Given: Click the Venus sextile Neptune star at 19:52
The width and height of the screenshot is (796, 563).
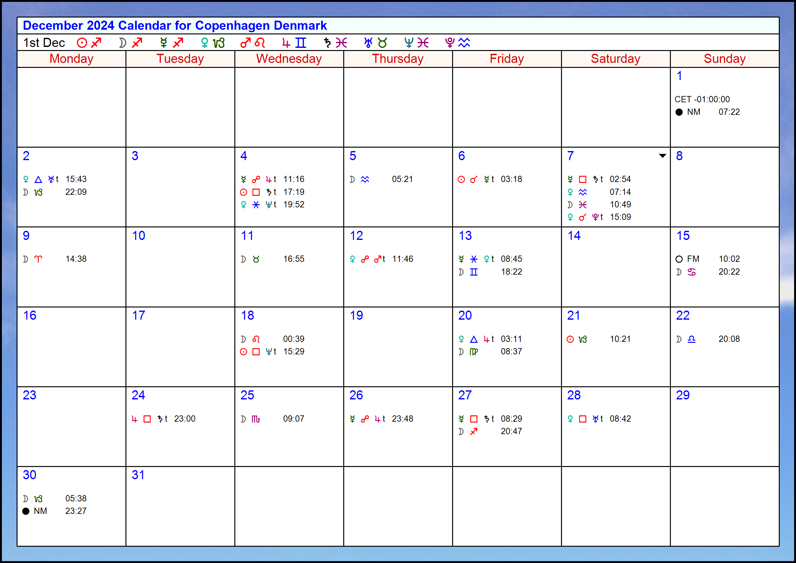Looking at the screenshot, I should tap(256, 205).
